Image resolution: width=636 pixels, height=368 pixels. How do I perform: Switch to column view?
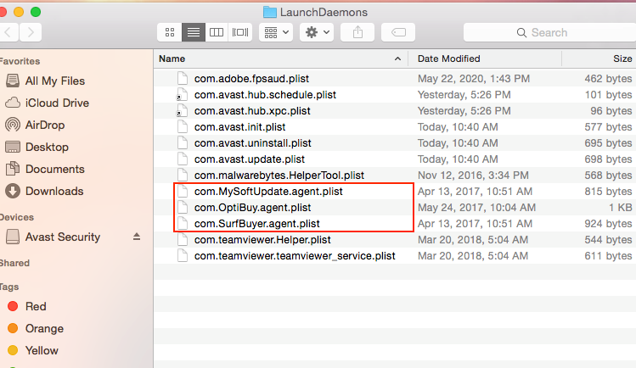click(217, 32)
